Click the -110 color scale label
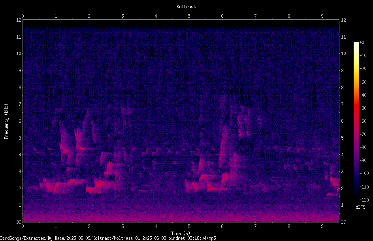This screenshot has height=241, width=373. tap(364, 187)
